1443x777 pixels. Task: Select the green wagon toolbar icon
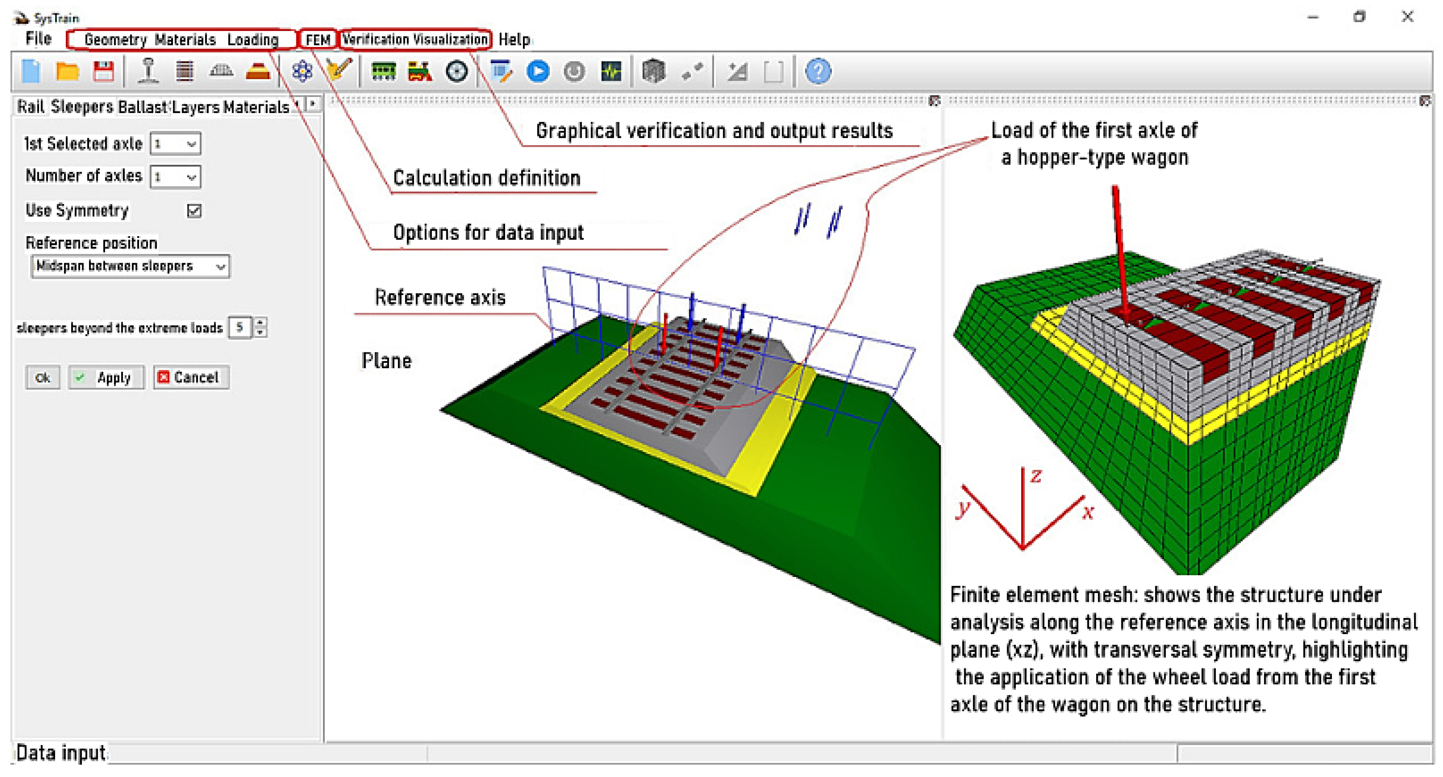point(384,71)
